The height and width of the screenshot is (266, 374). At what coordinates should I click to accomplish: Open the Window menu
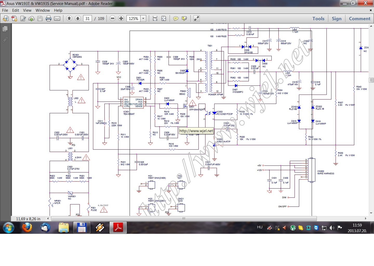43,10
